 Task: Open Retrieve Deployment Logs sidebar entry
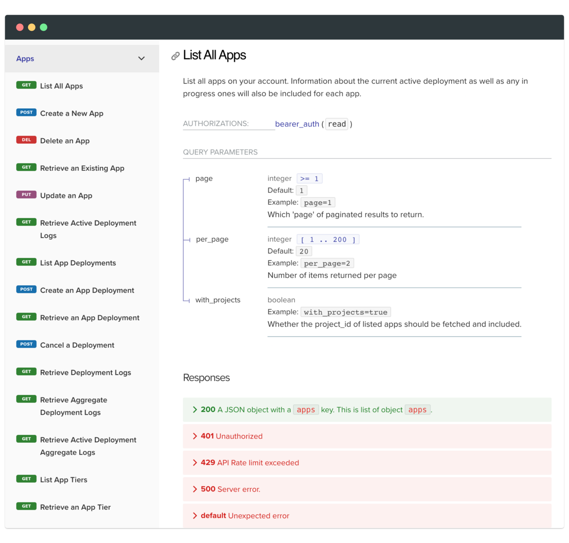85,372
